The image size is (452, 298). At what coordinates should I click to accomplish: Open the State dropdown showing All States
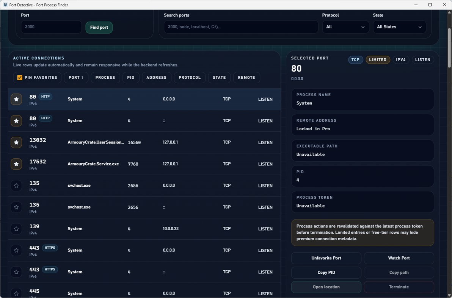coord(399,27)
